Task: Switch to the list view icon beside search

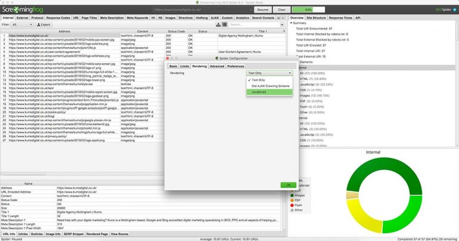Action: pos(225,24)
